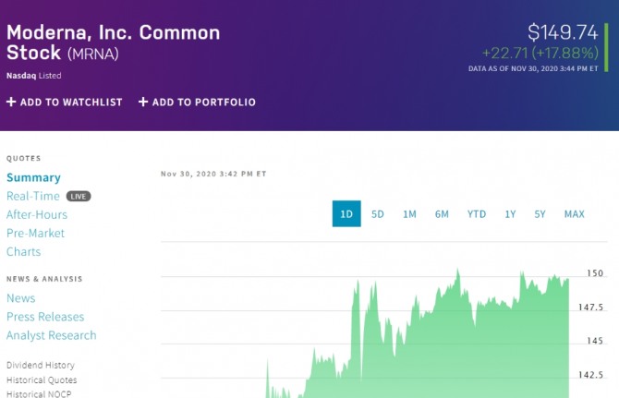
Task: Open the News section link
Action: click(20, 298)
